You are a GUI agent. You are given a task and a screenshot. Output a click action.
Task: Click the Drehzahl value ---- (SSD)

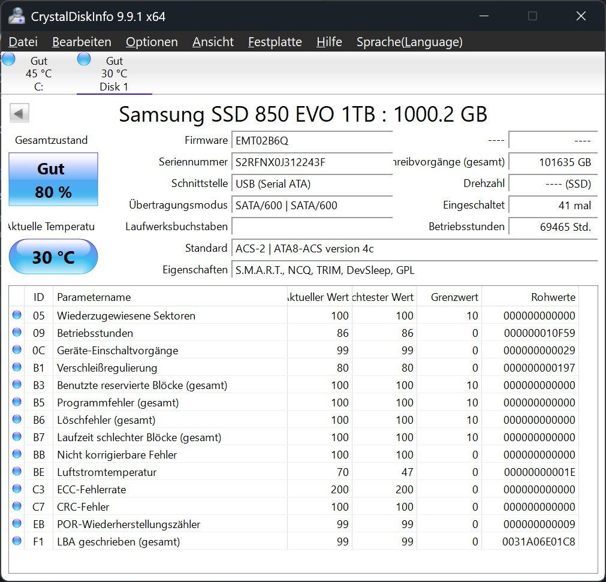tap(553, 183)
